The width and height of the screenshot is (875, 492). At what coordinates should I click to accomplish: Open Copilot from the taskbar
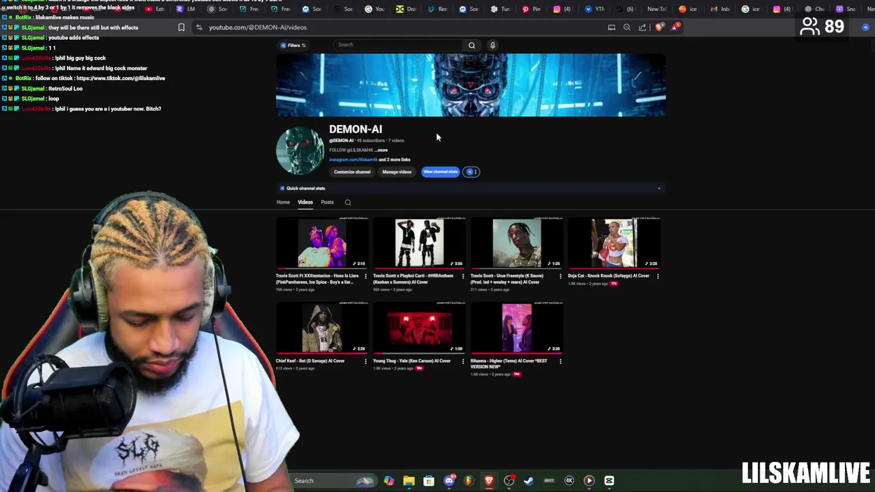click(x=388, y=480)
